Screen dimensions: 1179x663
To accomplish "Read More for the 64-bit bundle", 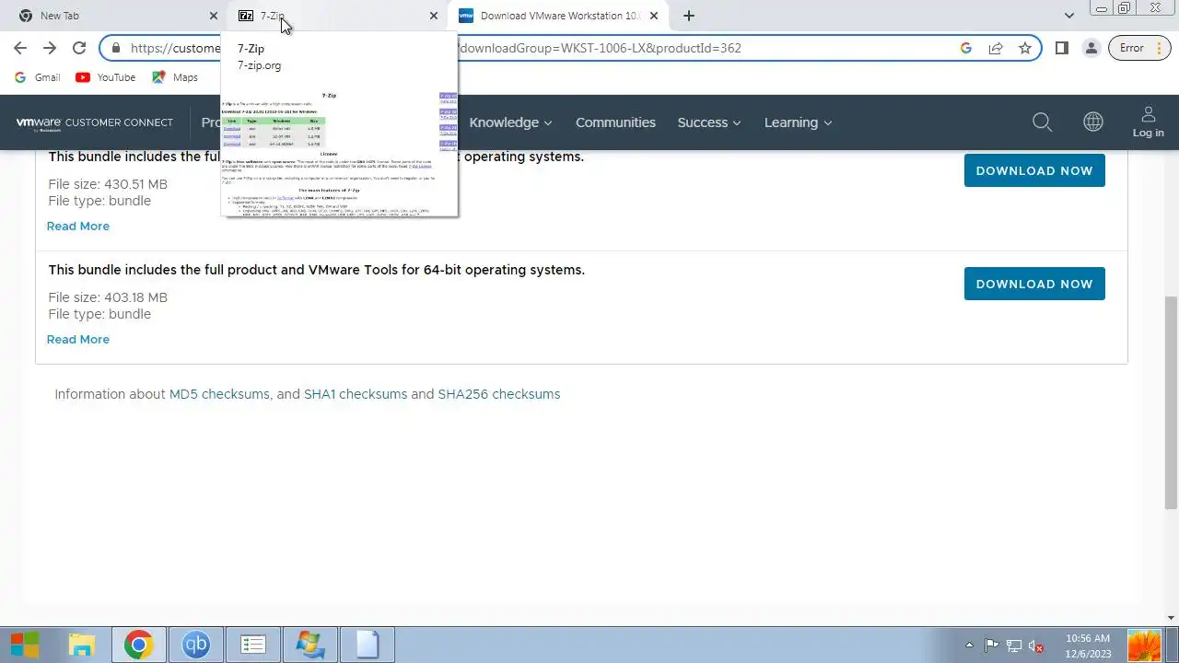I will point(78,339).
